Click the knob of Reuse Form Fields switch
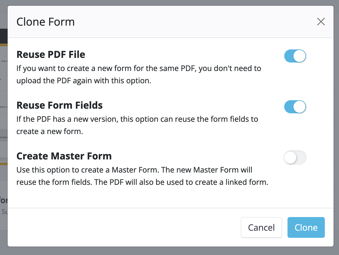Viewport: 339px width, 255px height. tap(300, 107)
